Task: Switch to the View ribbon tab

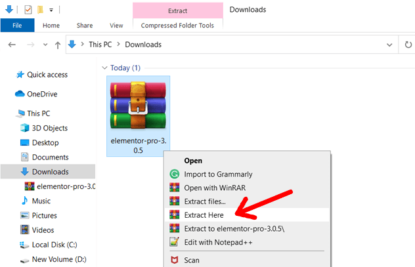Action: [116, 26]
